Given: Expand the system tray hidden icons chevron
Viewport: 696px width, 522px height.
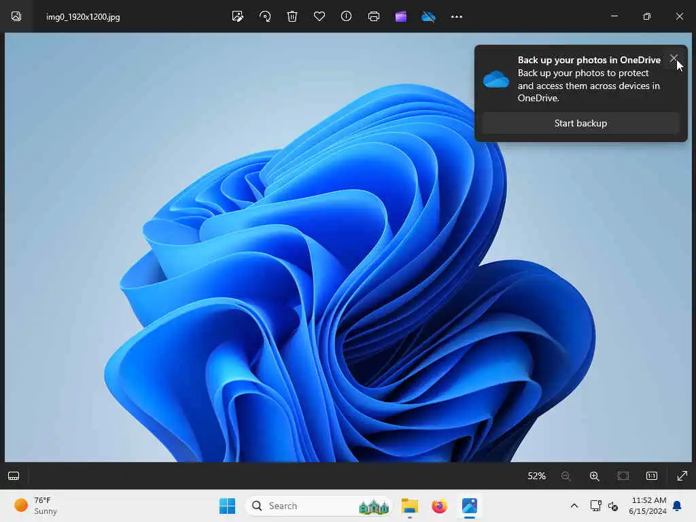Looking at the screenshot, I should 574,506.
